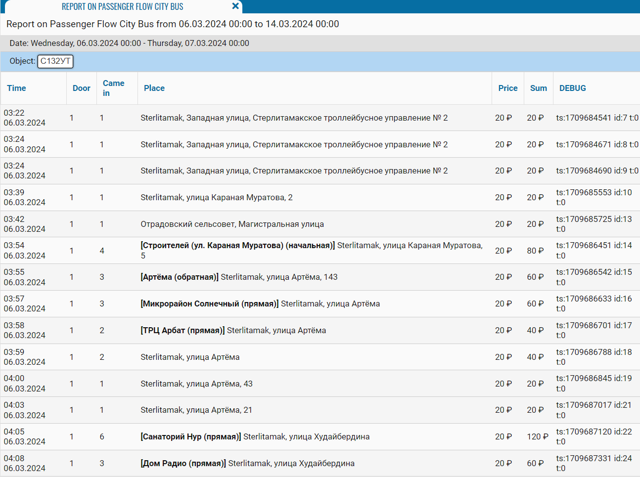Screen dimensions: 640x477
Task: Click the С132УТ object badge
Action: [x=55, y=61]
